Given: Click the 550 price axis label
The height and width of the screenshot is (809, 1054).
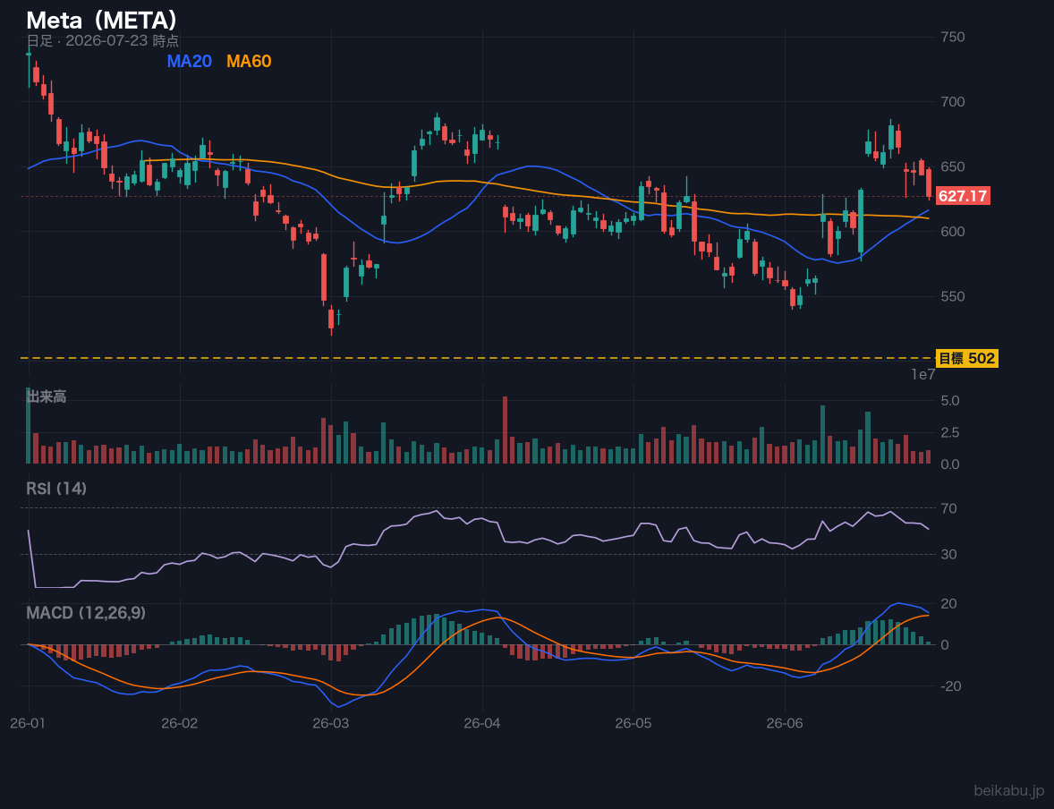Looking at the screenshot, I should coord(953,296).
